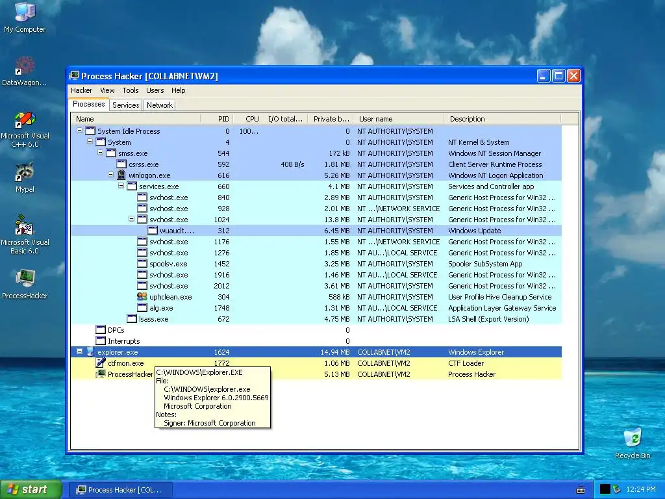Screen dimensions: 665x499
Task: Open the Windows start button
Action: [31, 490]
